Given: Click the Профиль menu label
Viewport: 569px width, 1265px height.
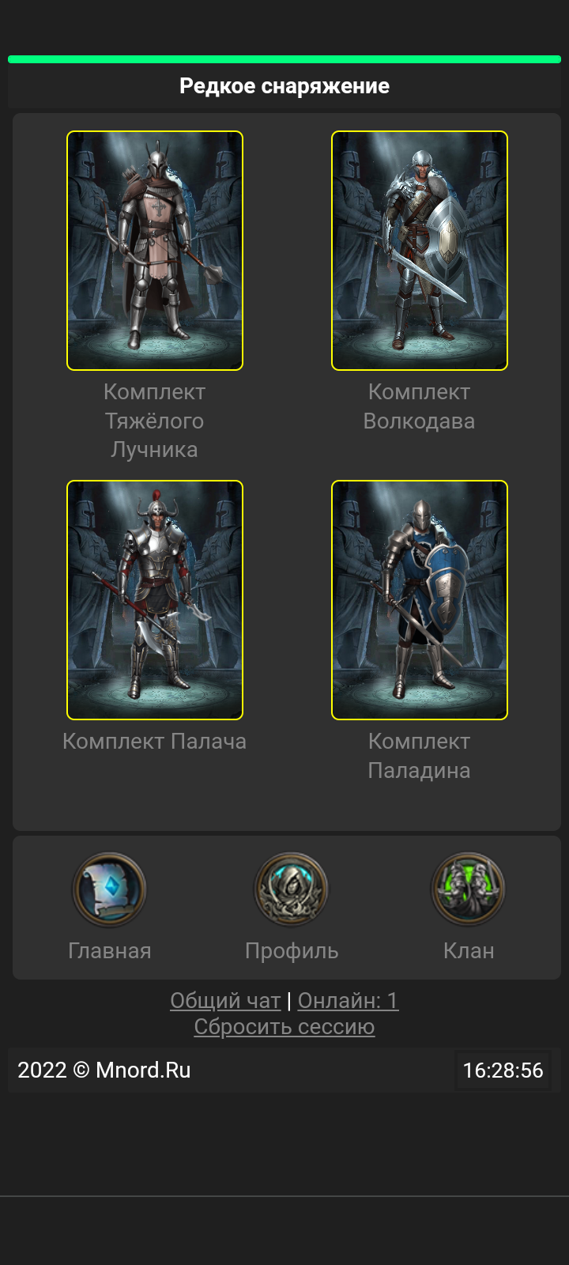Looking at the screenshot, I should point(292,950).
